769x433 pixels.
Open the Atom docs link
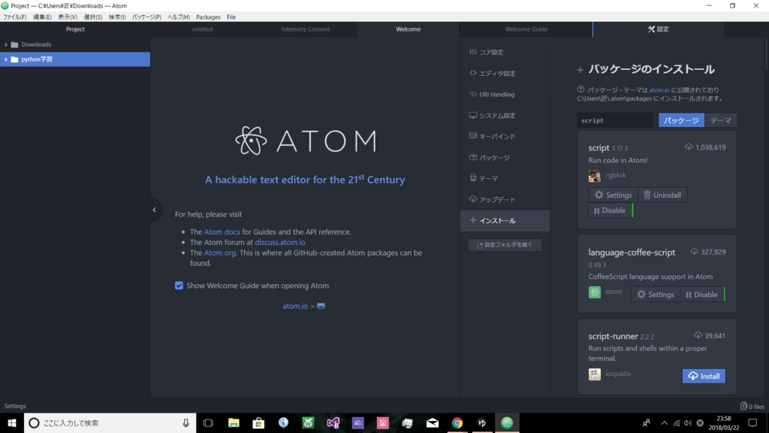pos(222,232)
